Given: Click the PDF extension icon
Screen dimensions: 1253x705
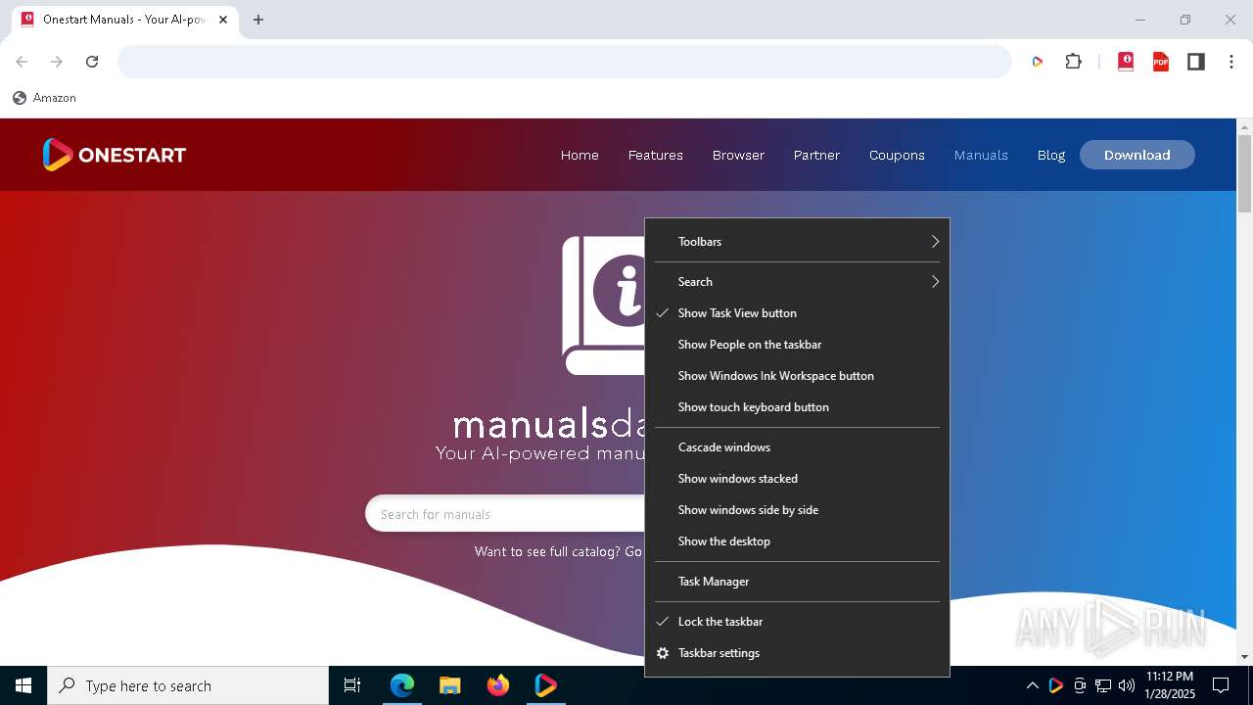Looking at the screenshot, I should coord(1161,62).
